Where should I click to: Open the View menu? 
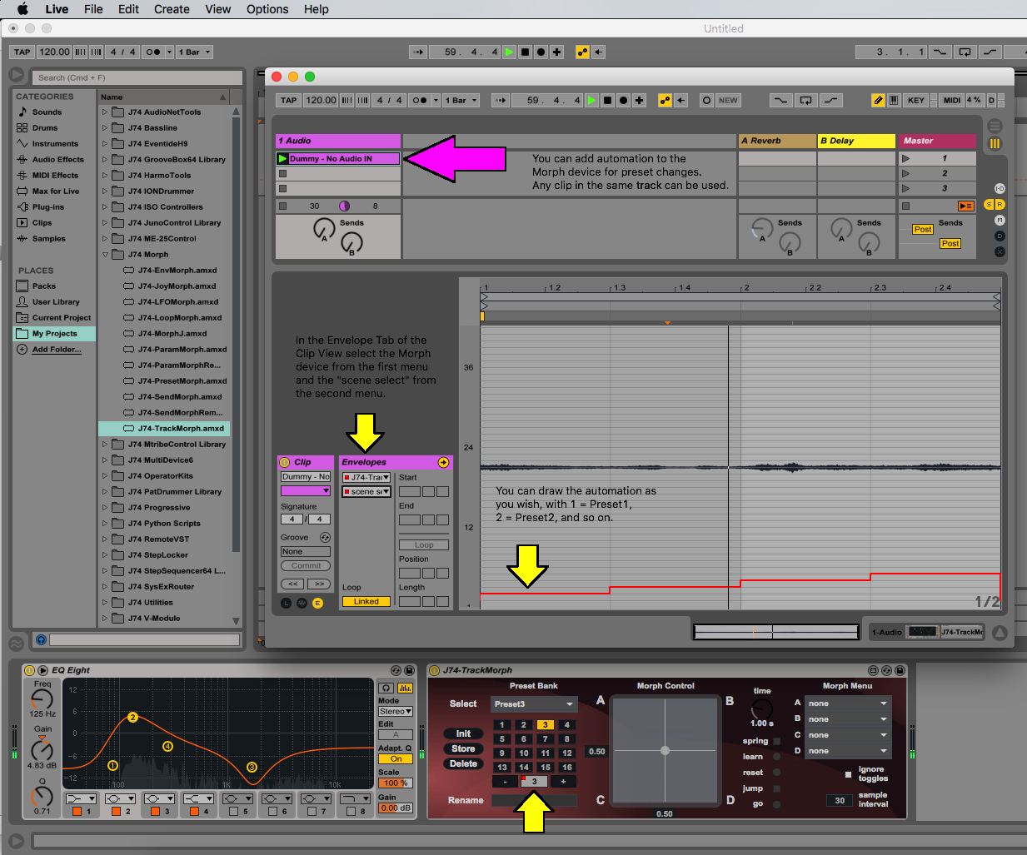pos(218,9)
